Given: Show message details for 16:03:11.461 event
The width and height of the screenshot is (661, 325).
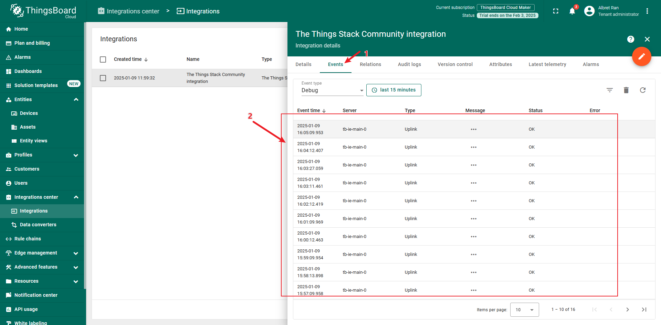Looking at the screenshot, I should tap(474, 183).
